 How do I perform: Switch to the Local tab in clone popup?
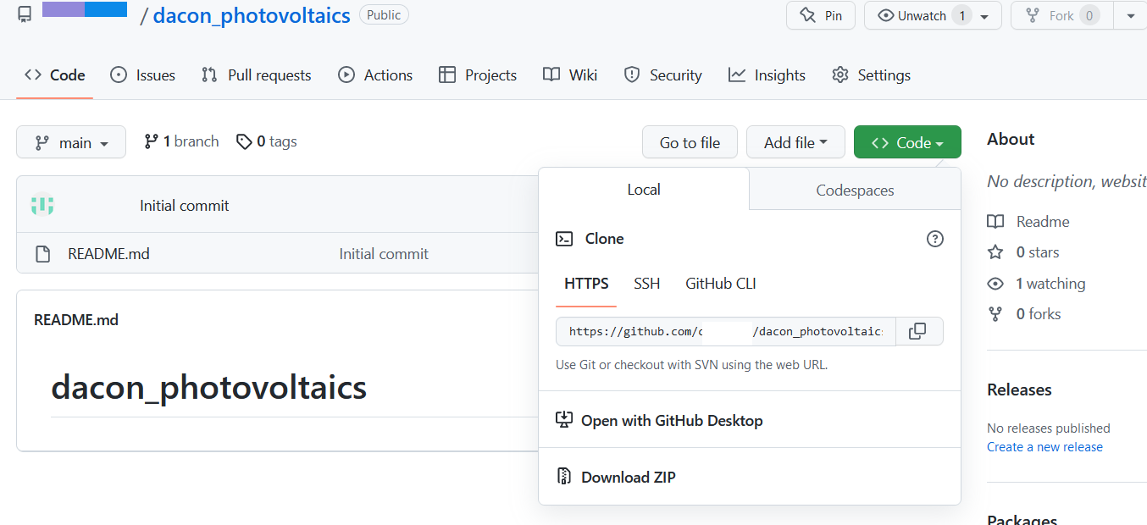pyautogui.click(x=644, y=190)
